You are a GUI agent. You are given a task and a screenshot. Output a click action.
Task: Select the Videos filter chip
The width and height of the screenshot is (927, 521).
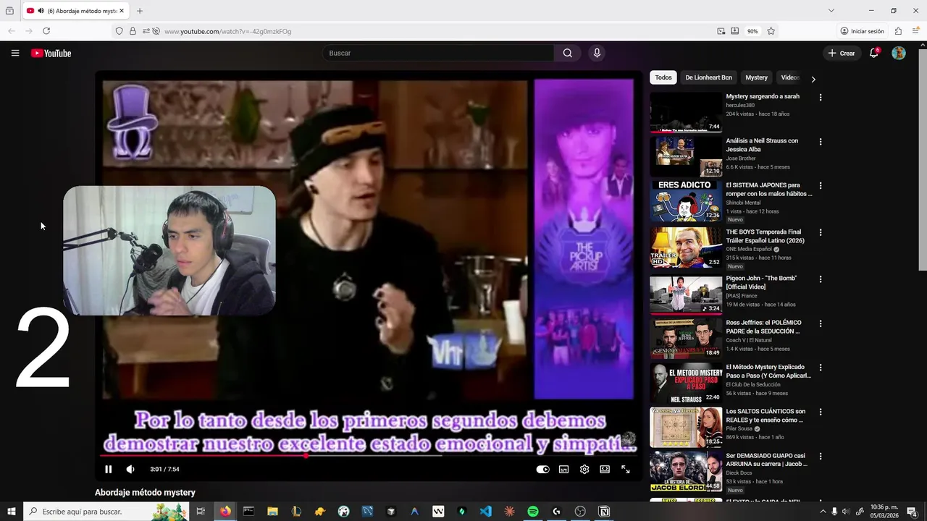click(x=789, y=77)
